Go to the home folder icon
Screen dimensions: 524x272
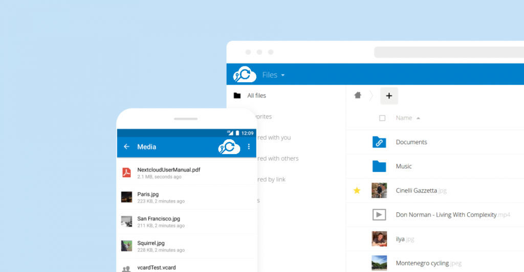pos(358,95)
